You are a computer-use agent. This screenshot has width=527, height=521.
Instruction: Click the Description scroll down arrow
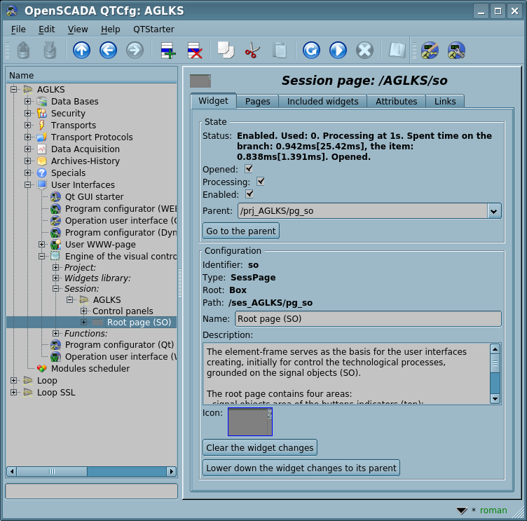[x=495, y=399]
